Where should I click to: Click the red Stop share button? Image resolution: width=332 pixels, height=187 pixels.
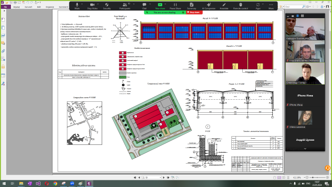[x=195, y=12]
